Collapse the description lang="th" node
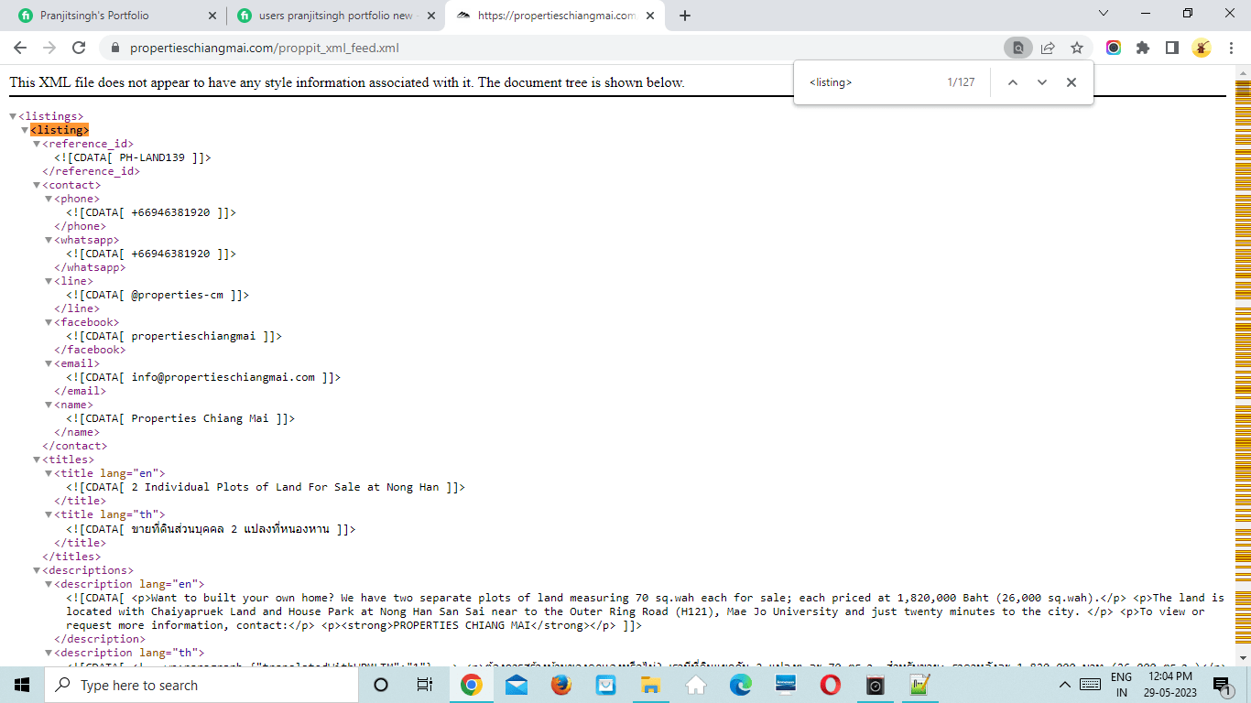 [49, 653]
